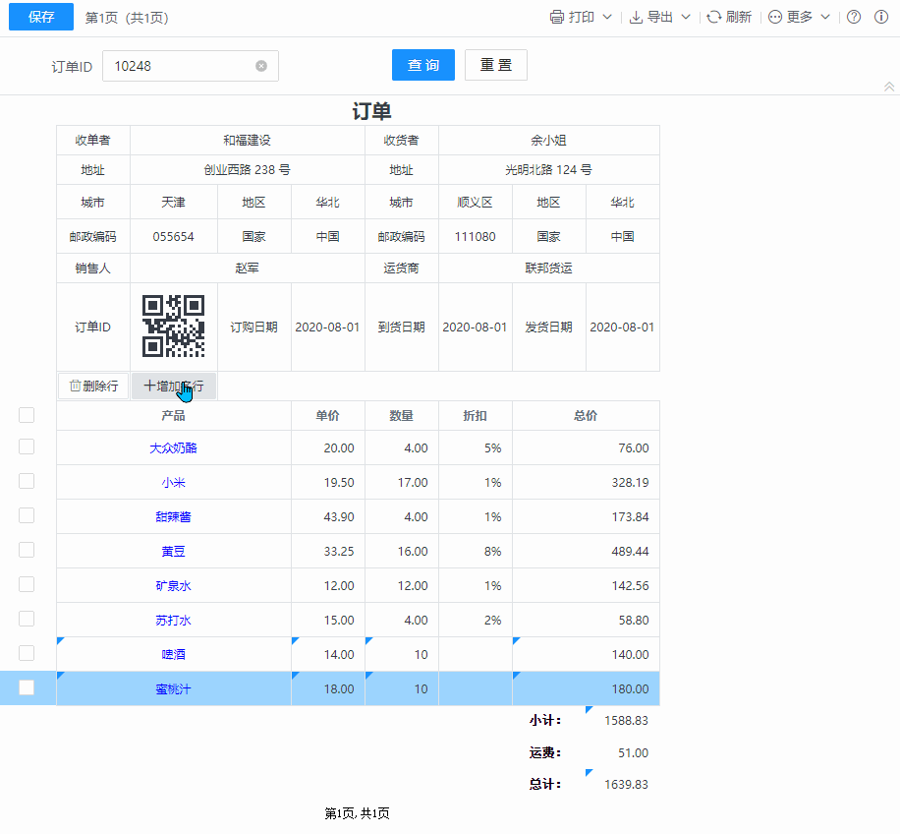Click the 查询 button
The width and height of the screenshot is (900, 834).
pos(423,65)
